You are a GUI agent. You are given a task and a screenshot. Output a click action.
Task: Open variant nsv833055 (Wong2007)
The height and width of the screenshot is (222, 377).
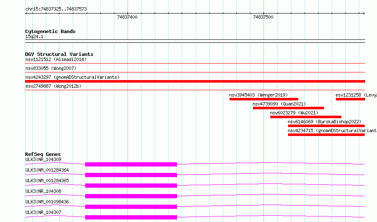pos(51,68)
